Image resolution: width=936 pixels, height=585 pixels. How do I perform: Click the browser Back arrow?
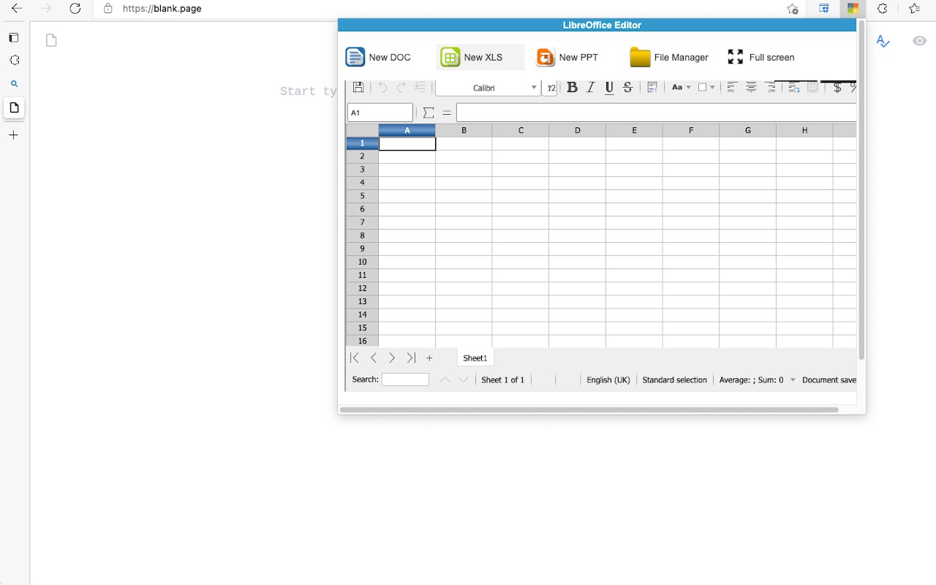[x=18, y=9]
